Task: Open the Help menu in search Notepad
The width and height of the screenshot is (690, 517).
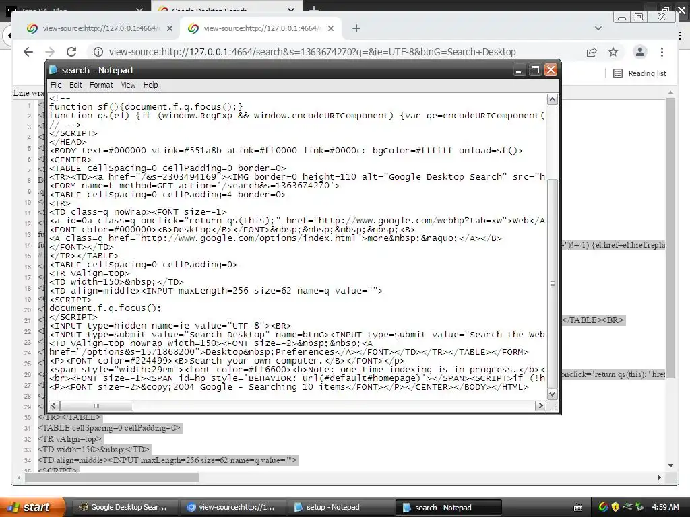Action: coord(150,85)
